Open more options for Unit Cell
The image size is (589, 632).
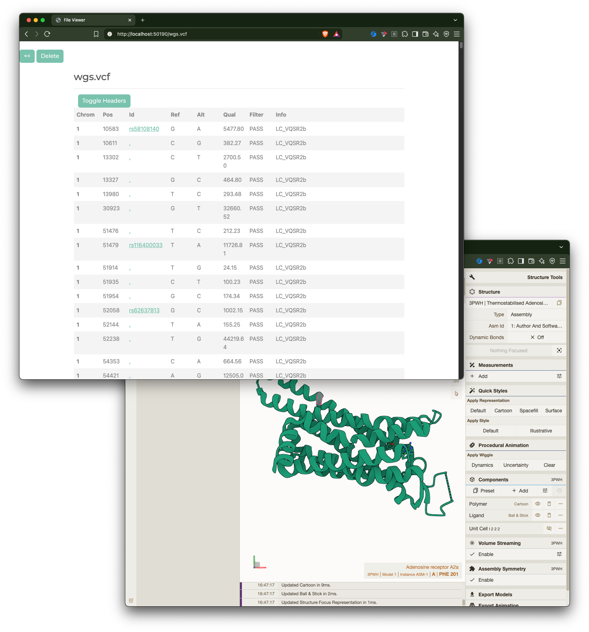tap(561, 529)
